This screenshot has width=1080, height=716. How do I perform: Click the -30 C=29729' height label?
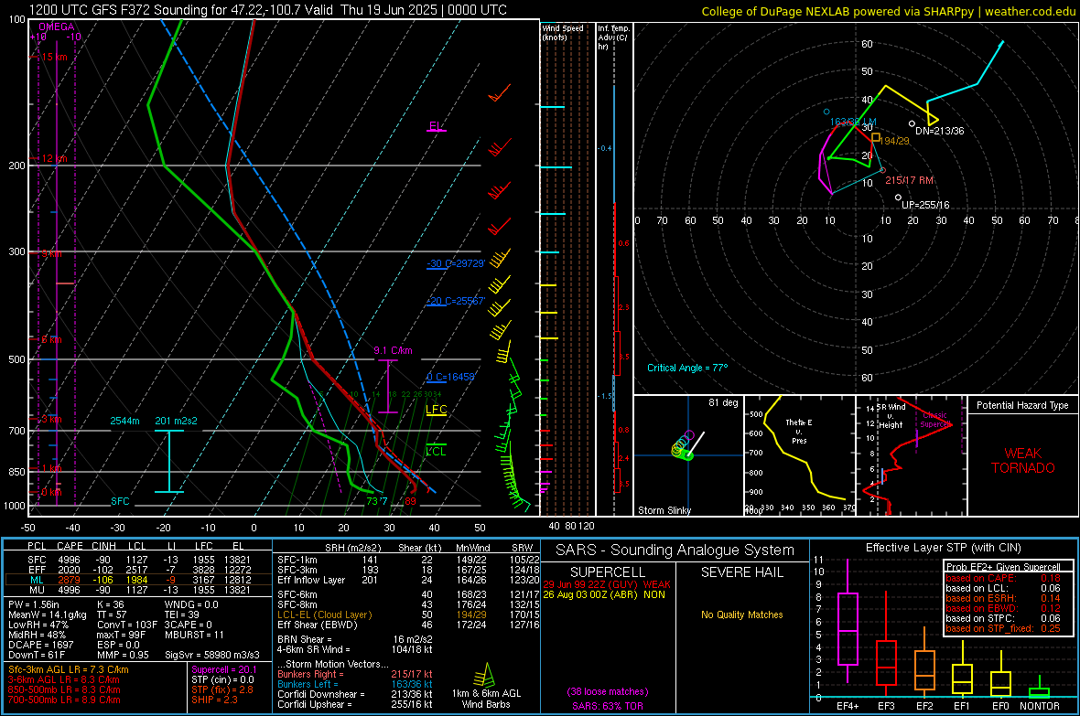(456, 263)
